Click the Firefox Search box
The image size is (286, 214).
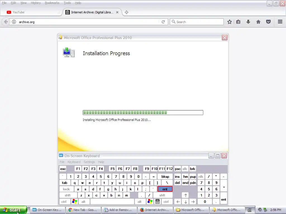197,22
